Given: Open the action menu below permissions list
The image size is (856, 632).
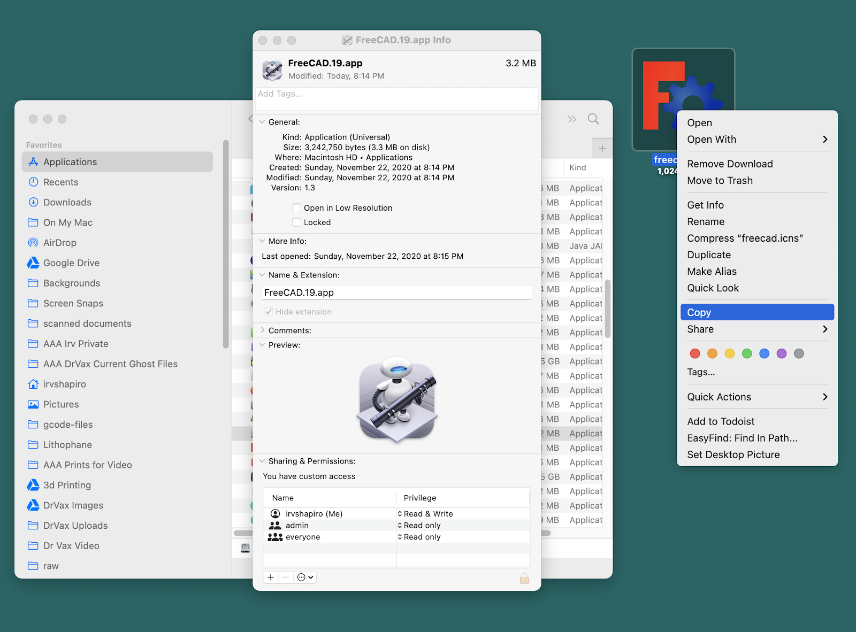Looking at the screenshot, I should pyautogui.click(x=305, y=577).
